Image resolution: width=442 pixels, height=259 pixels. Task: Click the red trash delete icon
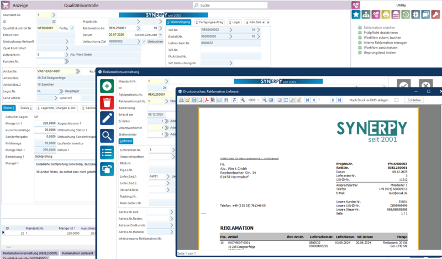click(107, 102)
